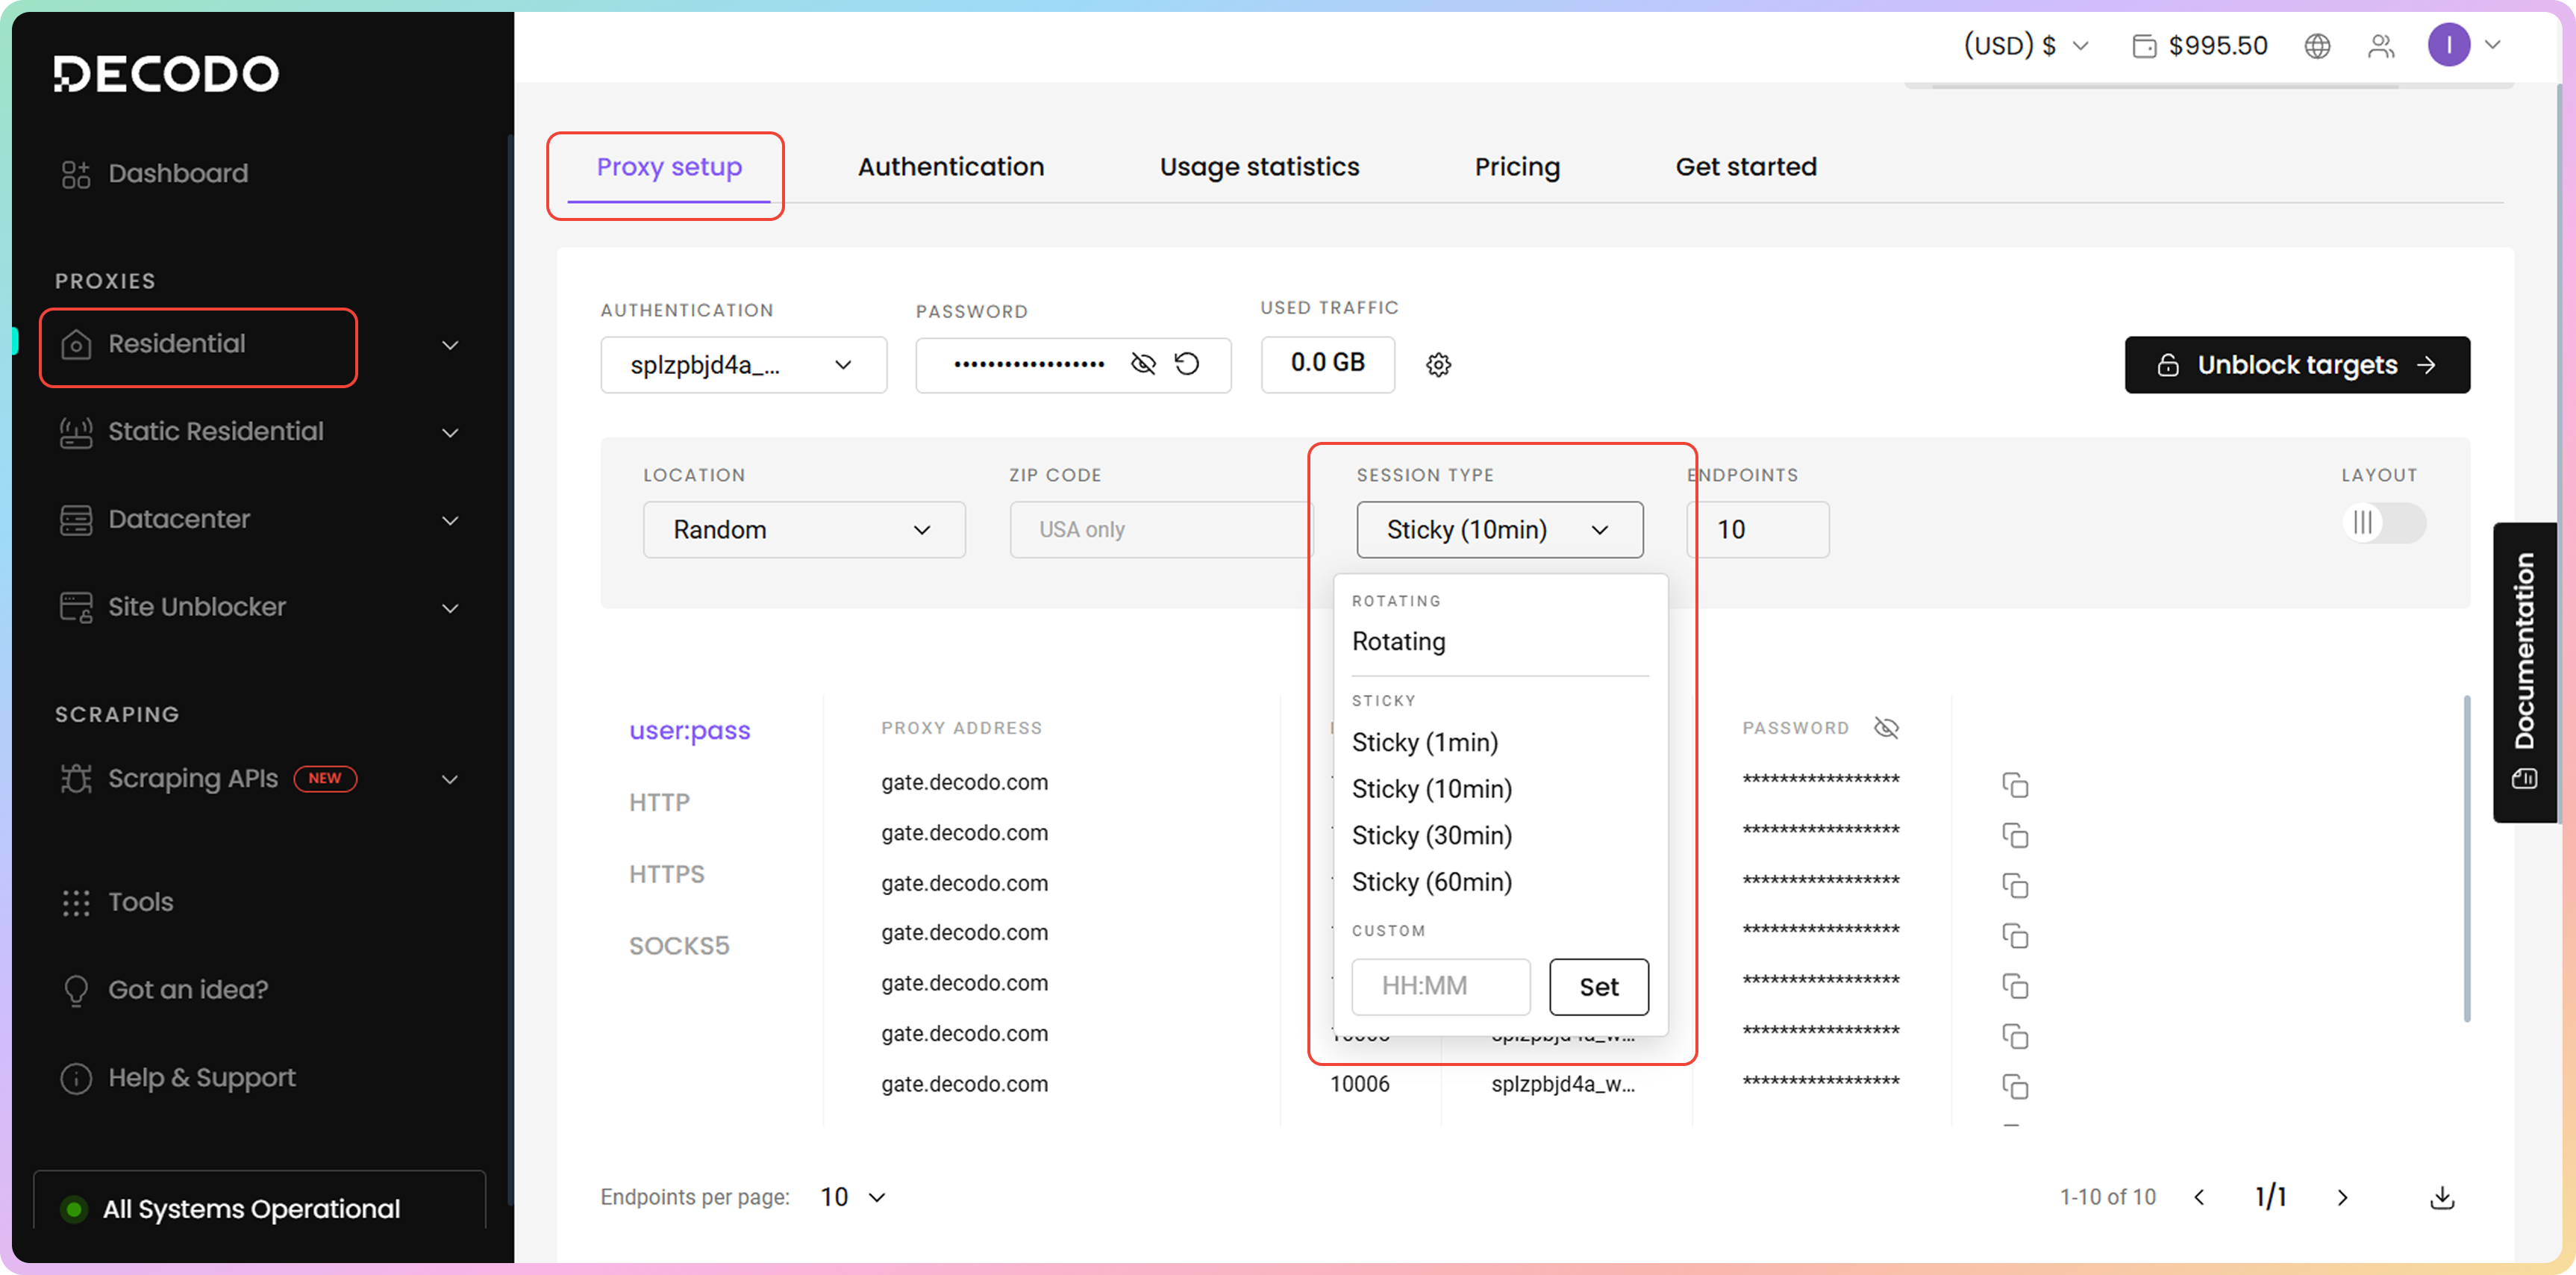Click the Unblock targets button
Image resolution: width=2576 pixels, height=1275 pixels.
point(2296,365)
